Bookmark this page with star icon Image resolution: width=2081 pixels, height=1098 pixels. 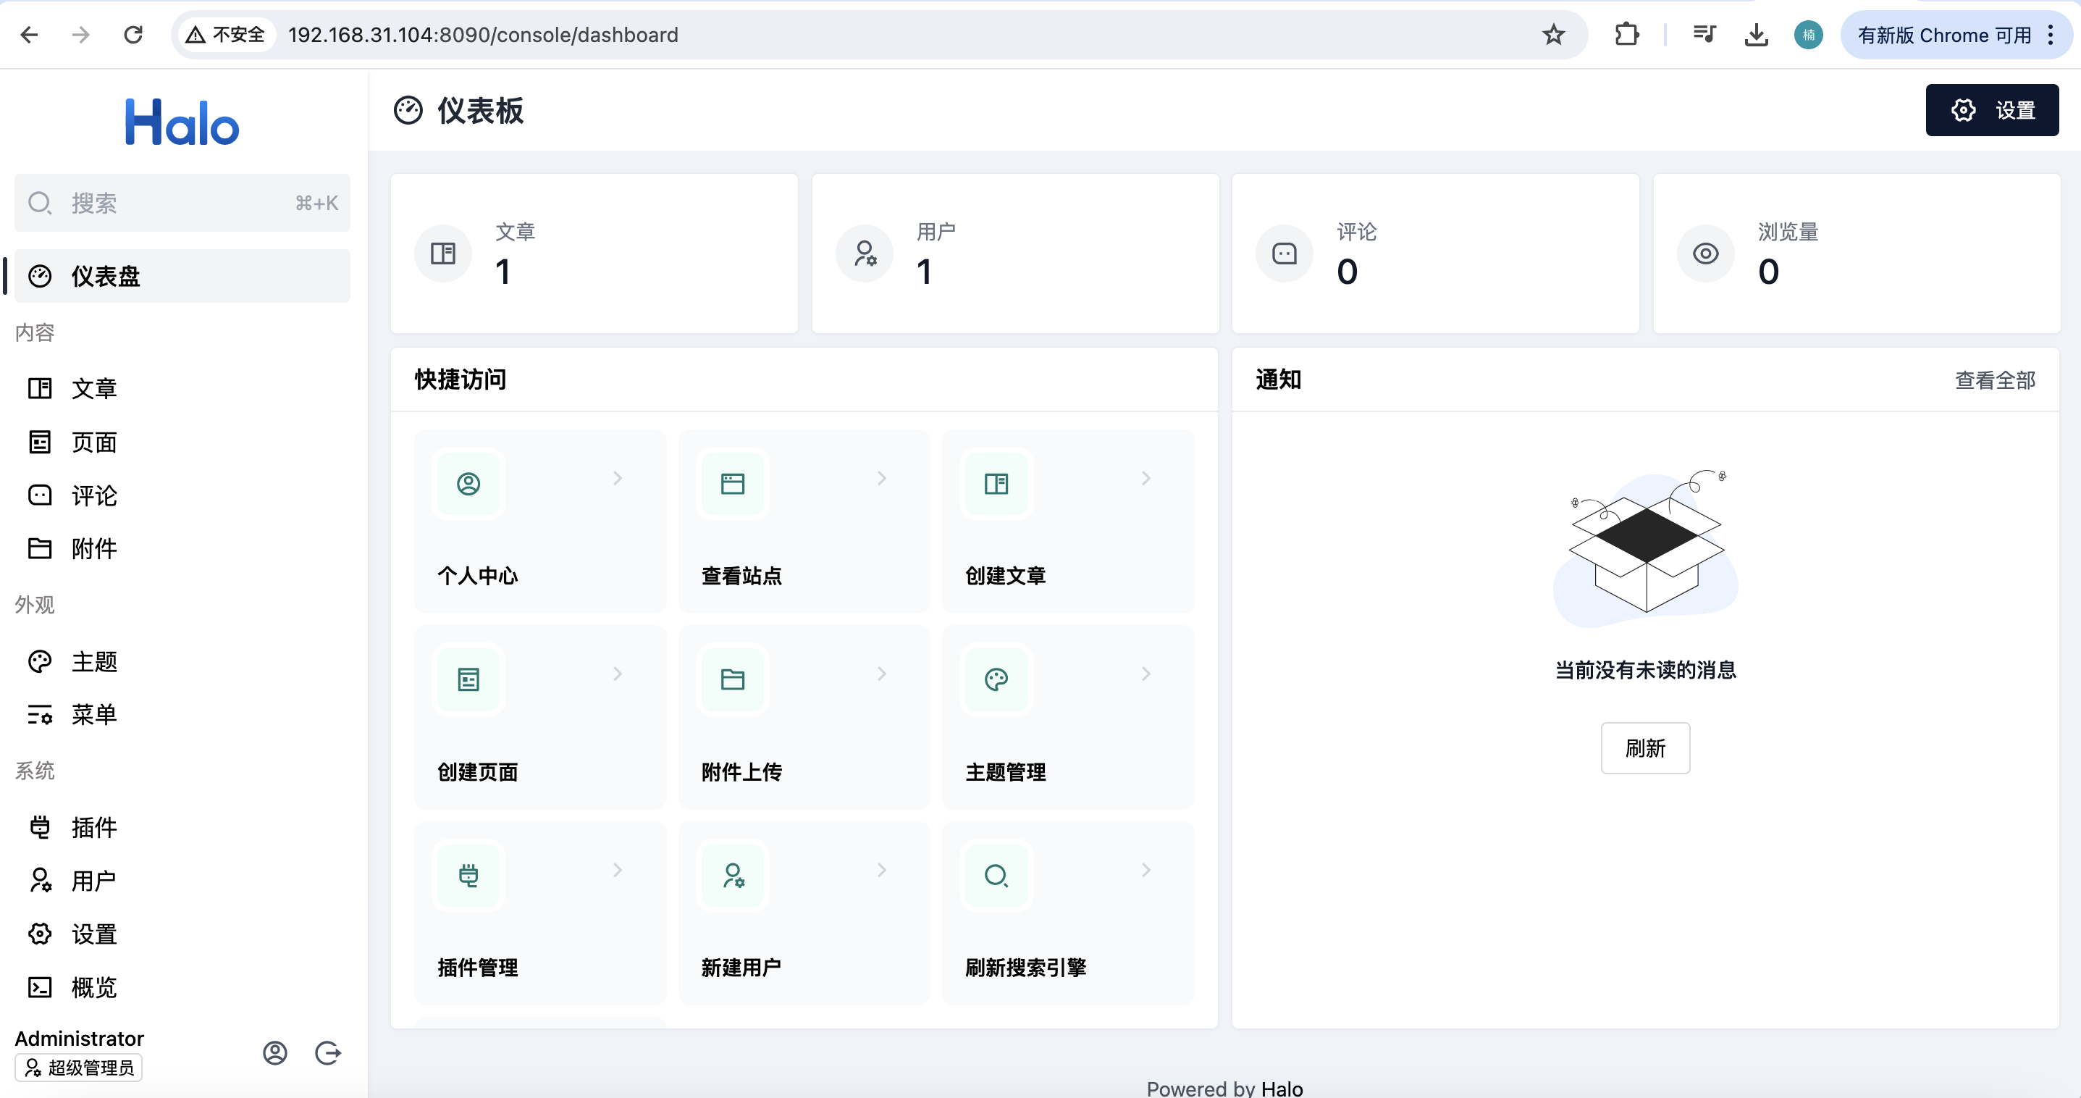pyautogui.click(x=1553, y=35)
